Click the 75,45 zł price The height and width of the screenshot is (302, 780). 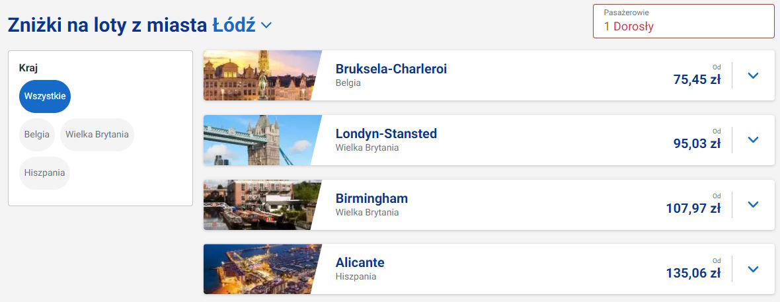(x=697, y=80)
